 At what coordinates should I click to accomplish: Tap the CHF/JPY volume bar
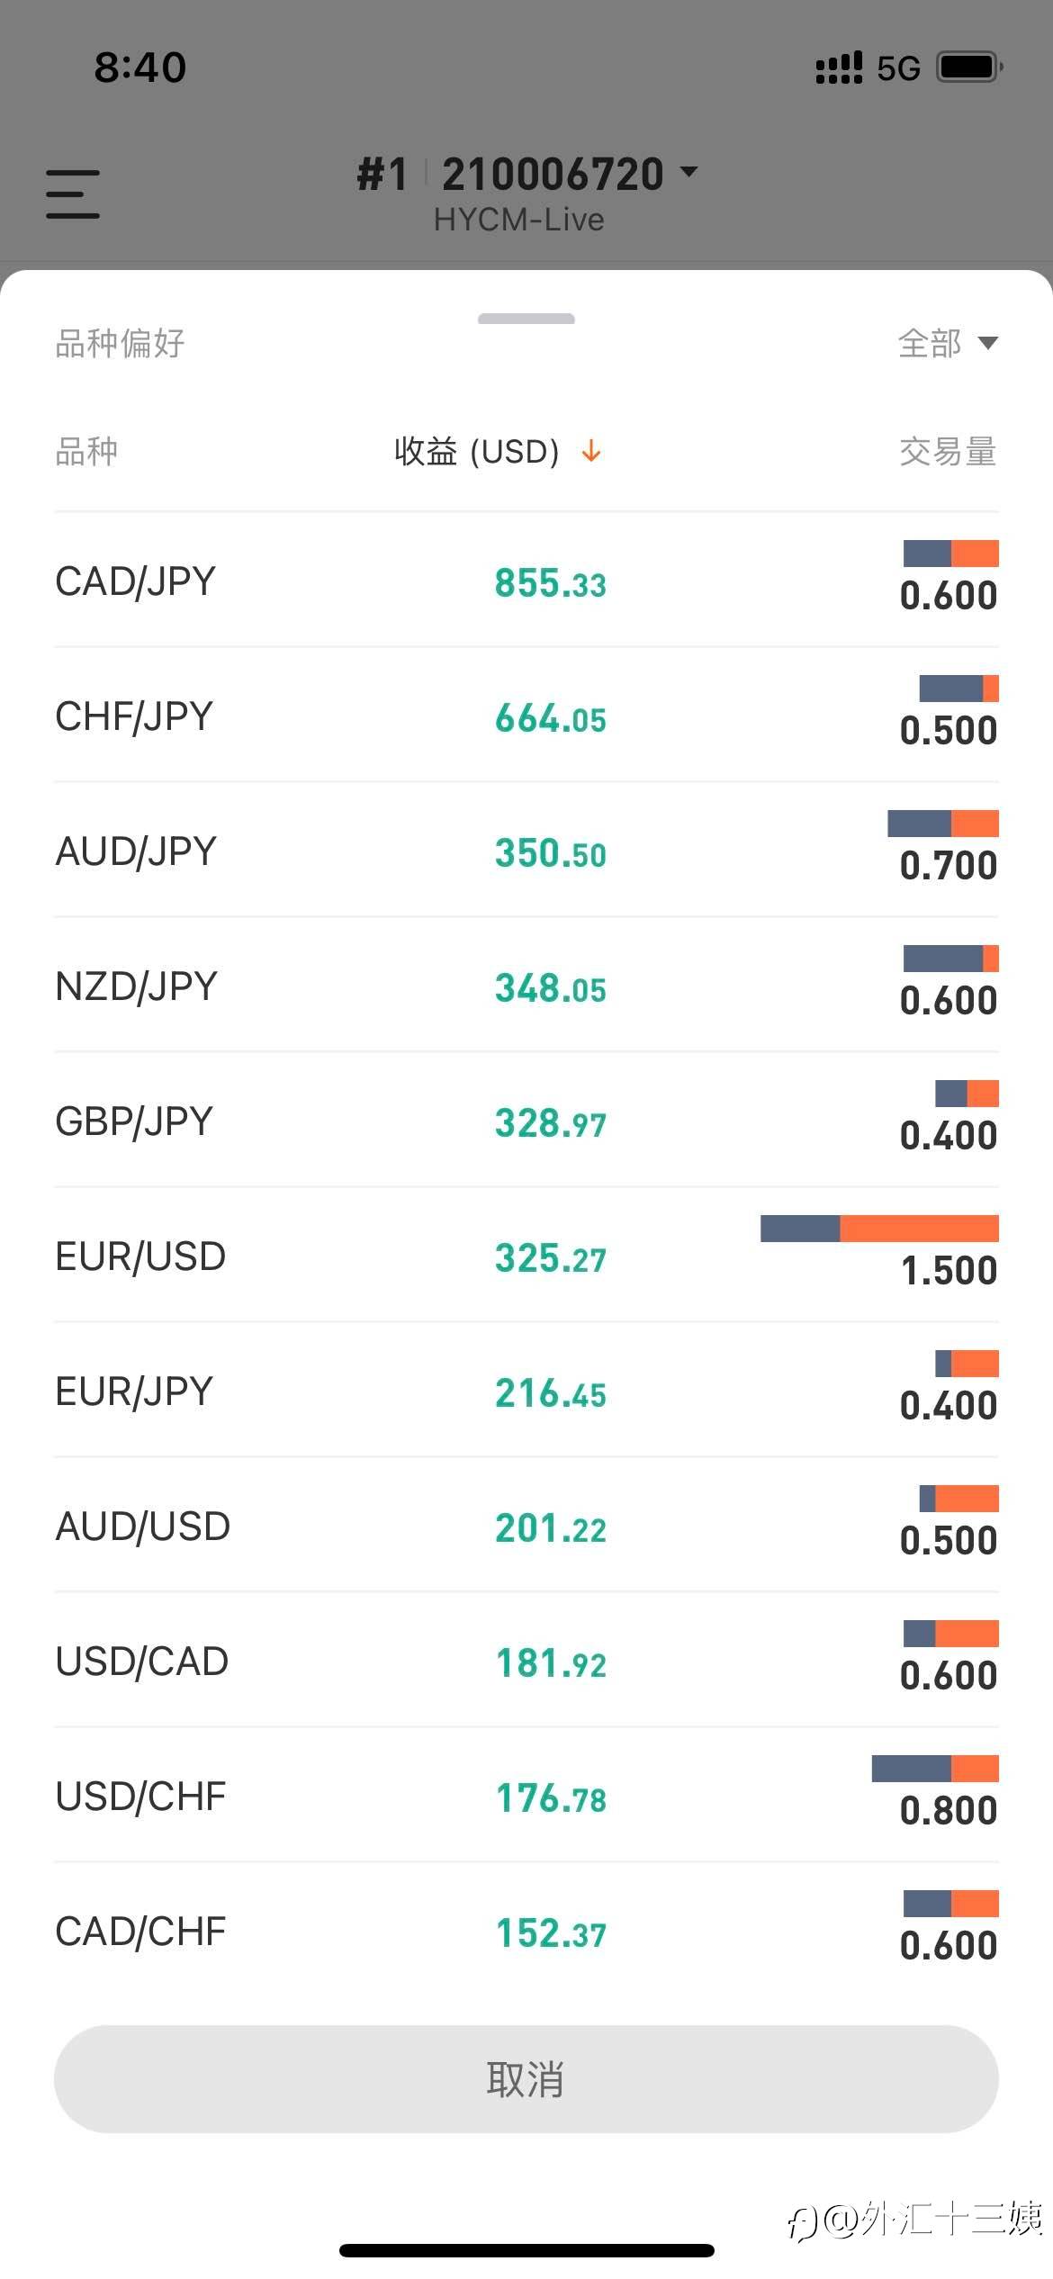(x=958, y=689)
